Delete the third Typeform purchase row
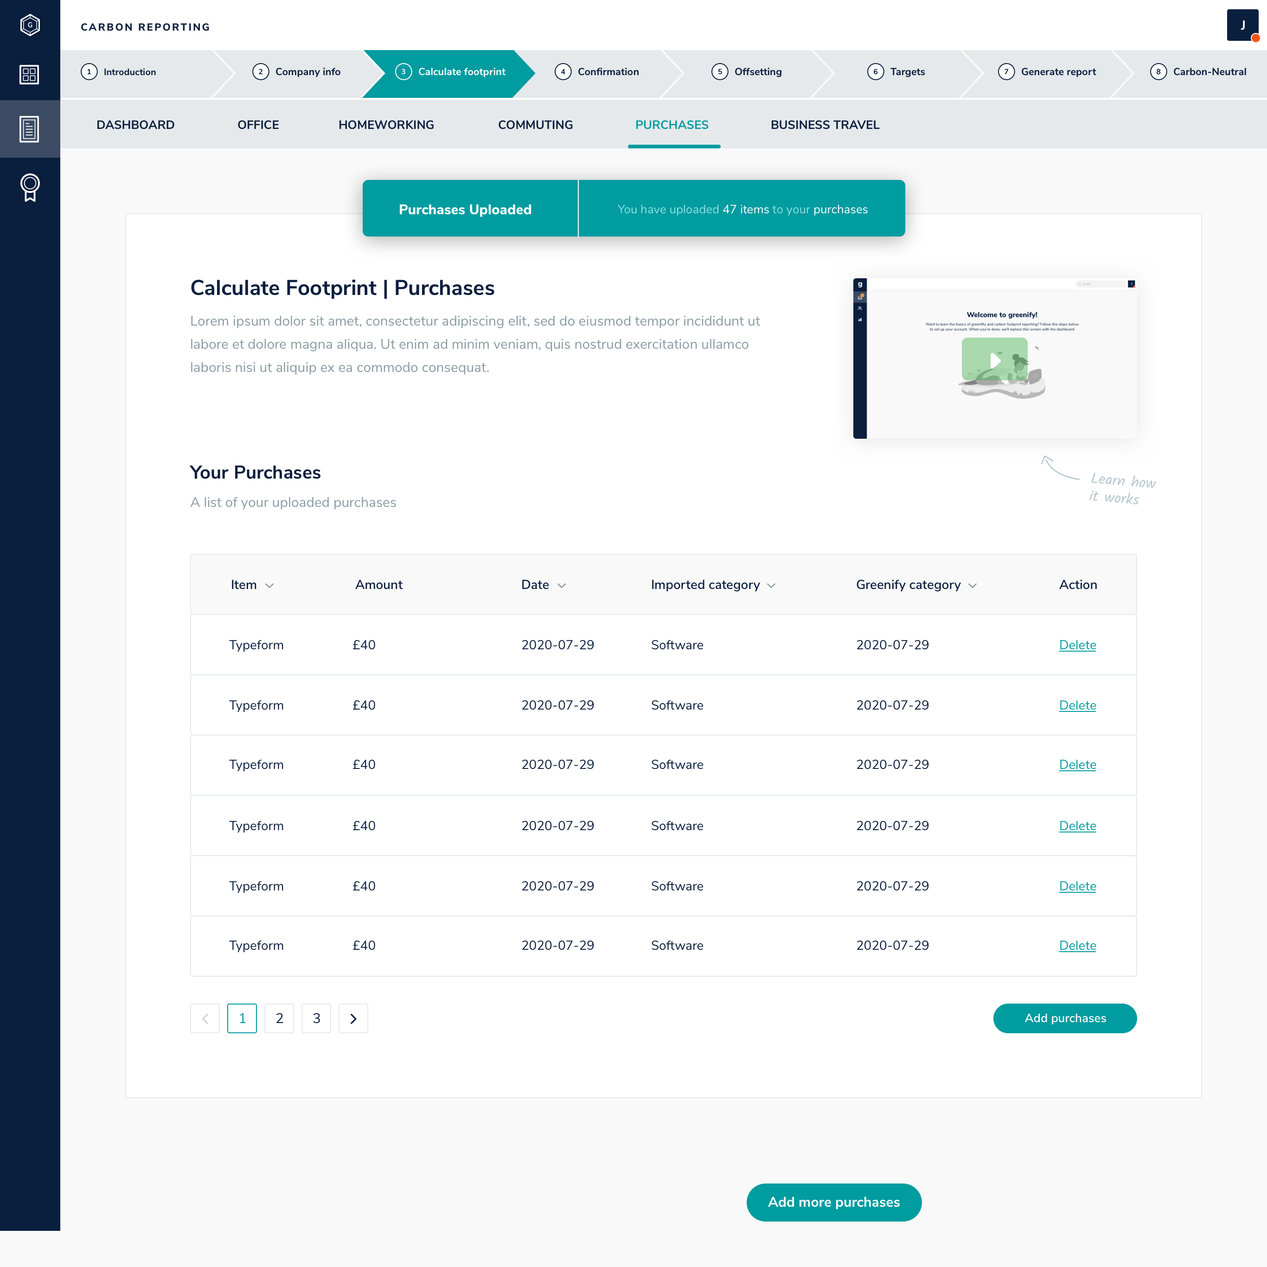 point(1077,765)
